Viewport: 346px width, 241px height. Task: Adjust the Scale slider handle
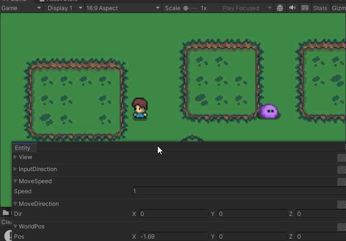click(186, 8)
